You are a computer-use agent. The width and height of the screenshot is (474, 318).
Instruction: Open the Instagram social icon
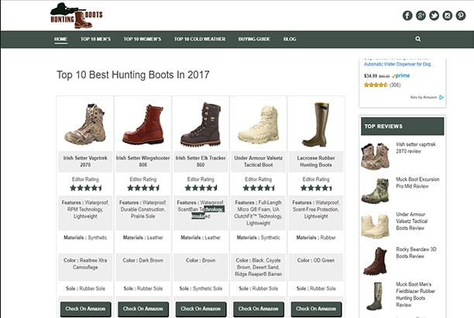(447, 16)
